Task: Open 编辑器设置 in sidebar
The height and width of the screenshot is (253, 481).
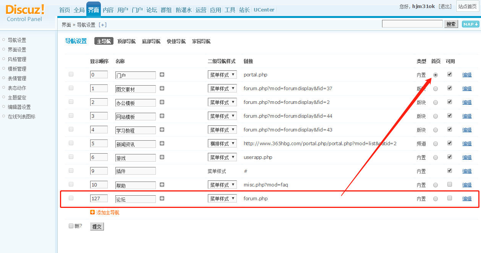Action: (19, 107)
